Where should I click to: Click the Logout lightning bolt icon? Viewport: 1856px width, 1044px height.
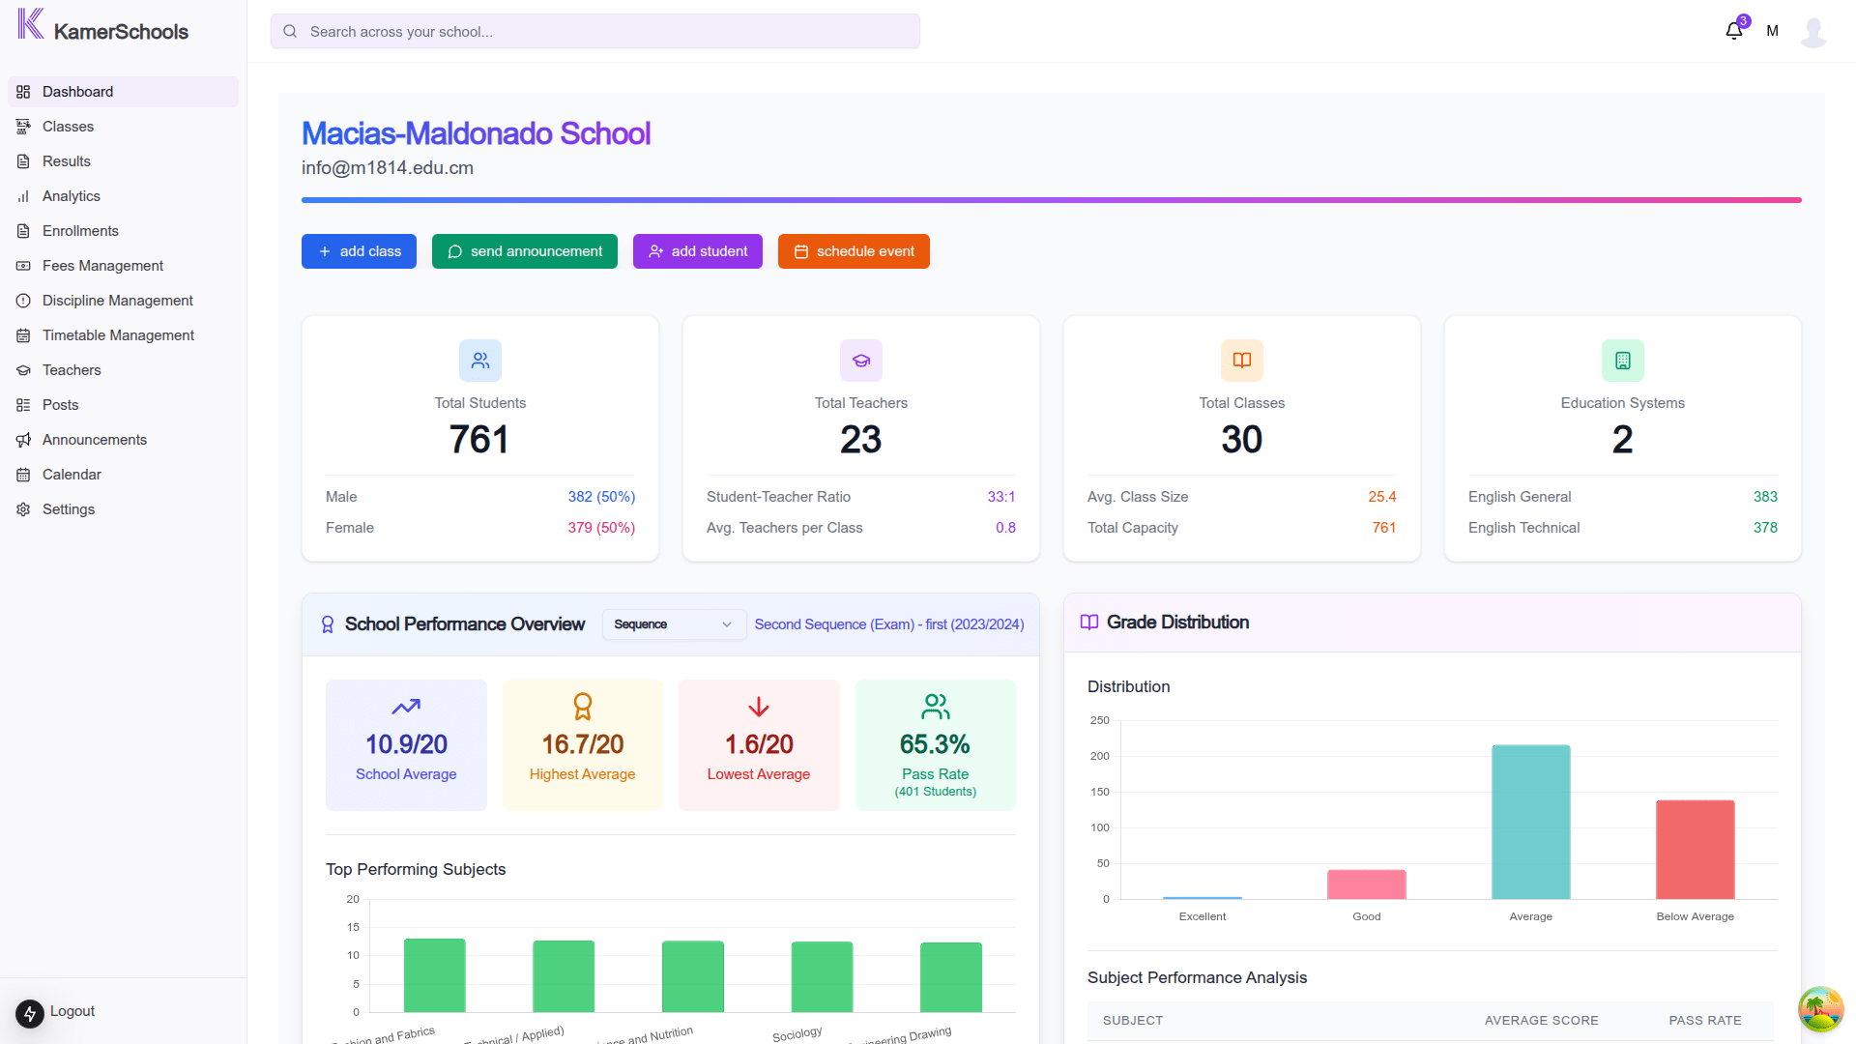tap(30, 1013)
